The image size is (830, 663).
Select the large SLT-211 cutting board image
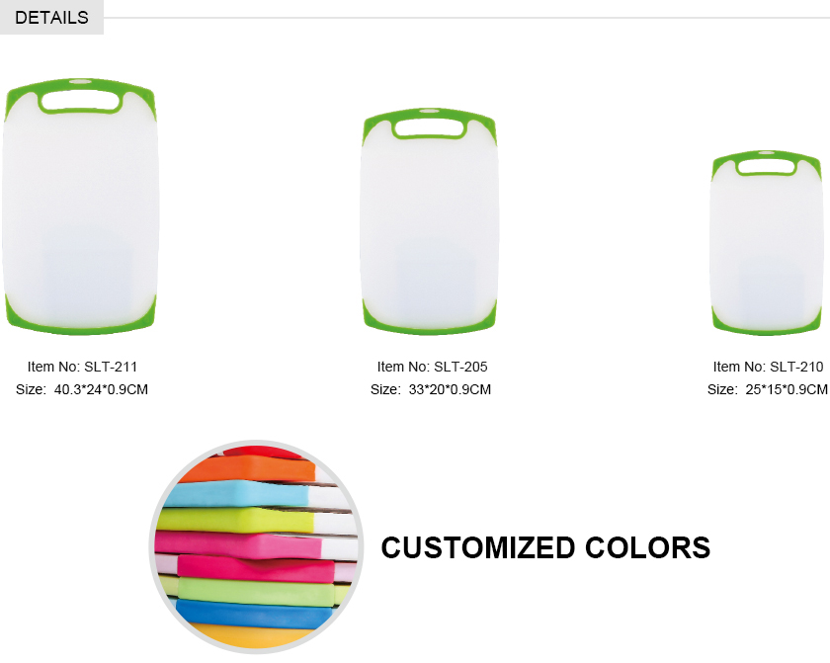80,207
